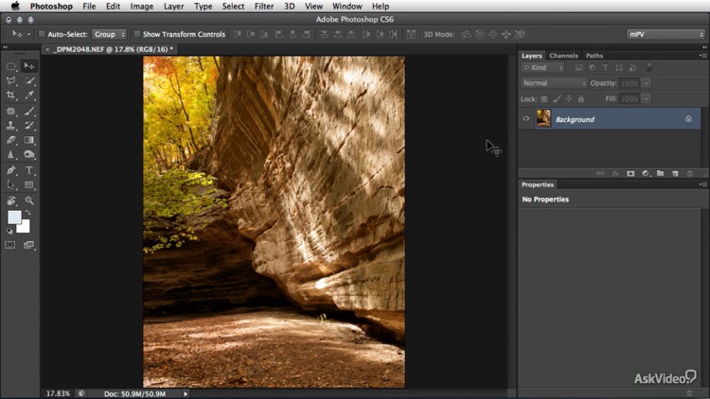
Task: Select the Gradient tool
Action: pos(29,140)
